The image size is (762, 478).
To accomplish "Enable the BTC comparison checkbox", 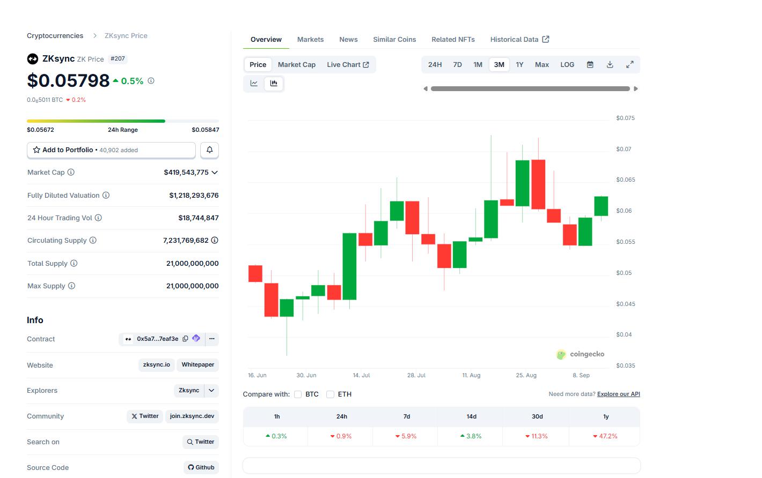I will click(298, 394).
